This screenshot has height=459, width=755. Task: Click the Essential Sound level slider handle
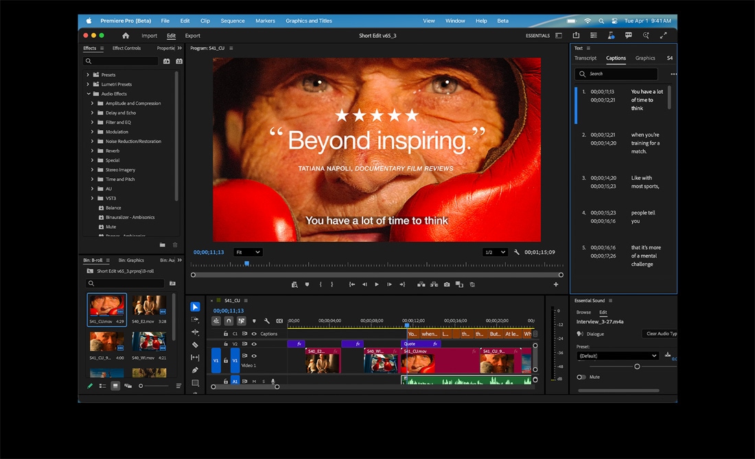click(x=637, y=367)
